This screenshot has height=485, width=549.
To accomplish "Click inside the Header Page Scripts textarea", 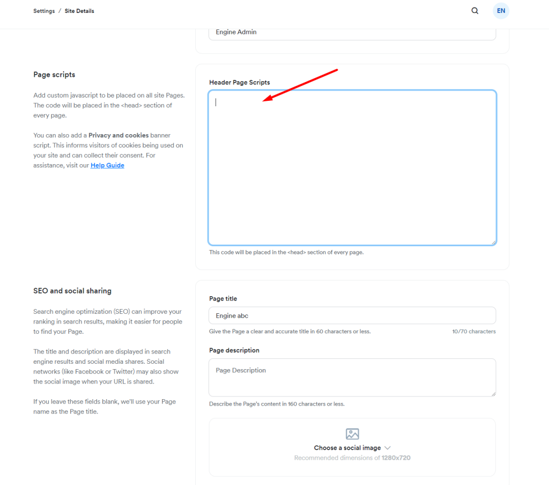I will (x=352, y=167).
